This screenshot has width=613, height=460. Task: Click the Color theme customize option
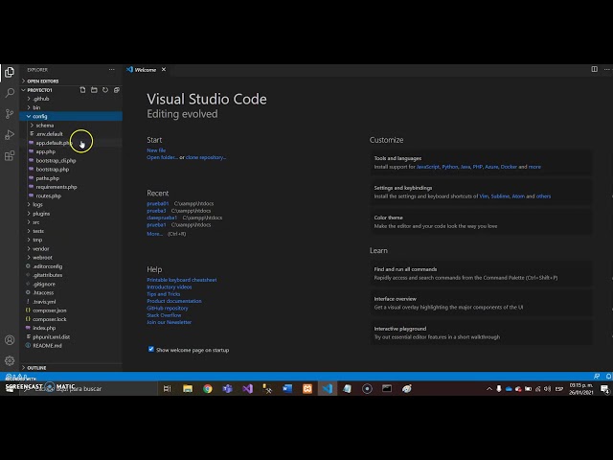pos(481,221)
